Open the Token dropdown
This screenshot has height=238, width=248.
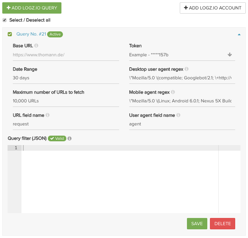point(182,55)
